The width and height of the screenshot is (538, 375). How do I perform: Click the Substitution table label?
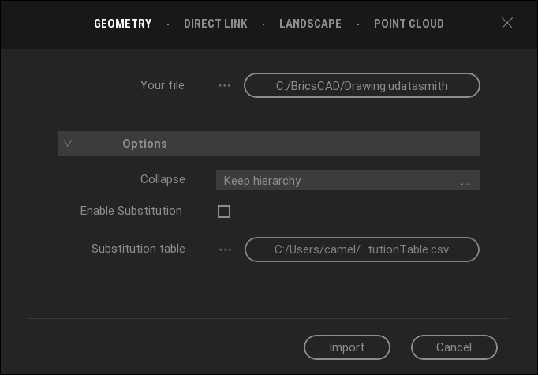(138, 249)
